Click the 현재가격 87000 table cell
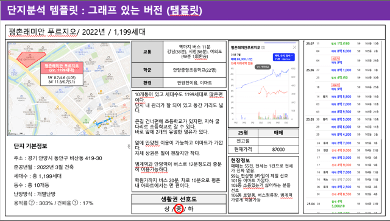Screen dimensions: 390x221 [x=278, y=149]
